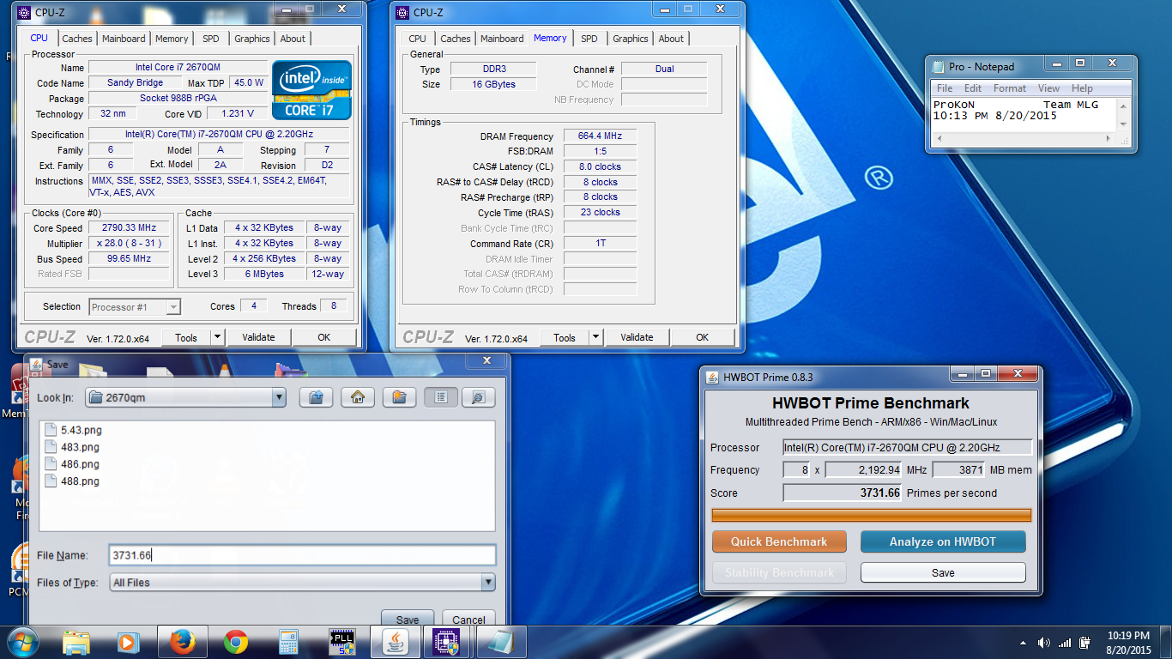Open Calculator from the taskbar
Screen dimensions: 1172x659
[x=289, y=642]
